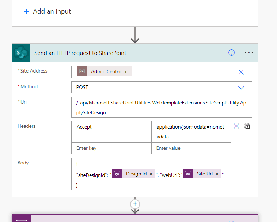Switch Headers to text mode
The image size is (277, 222).
(x=247, y=126)
